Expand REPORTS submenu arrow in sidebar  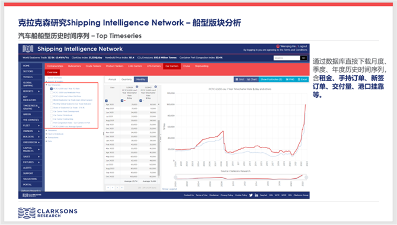(x=39, y=91)
